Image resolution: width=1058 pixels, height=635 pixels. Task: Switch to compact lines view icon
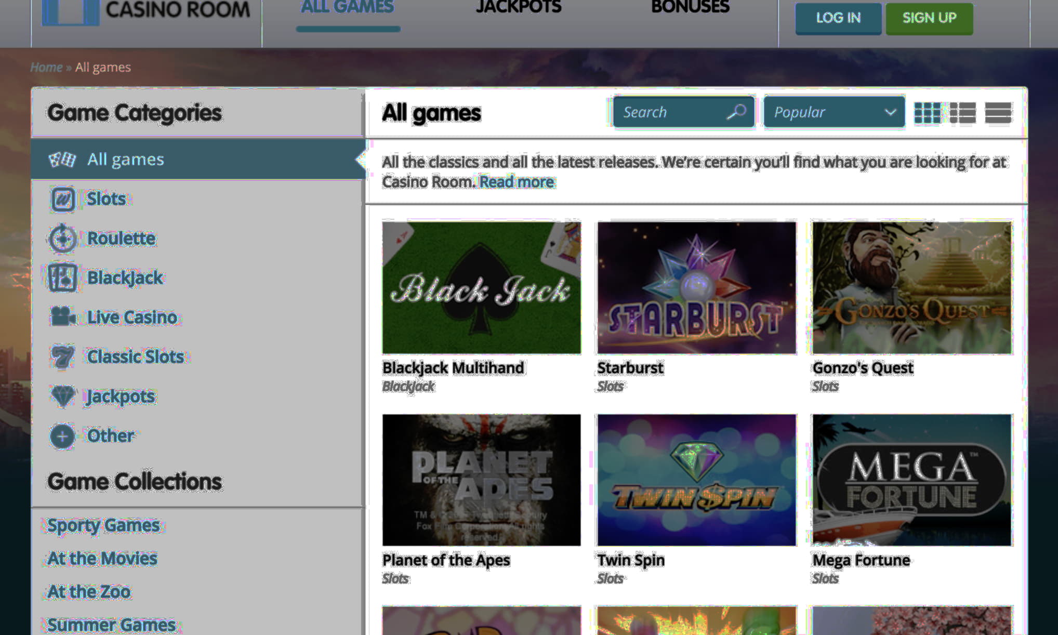pos(998,113)
